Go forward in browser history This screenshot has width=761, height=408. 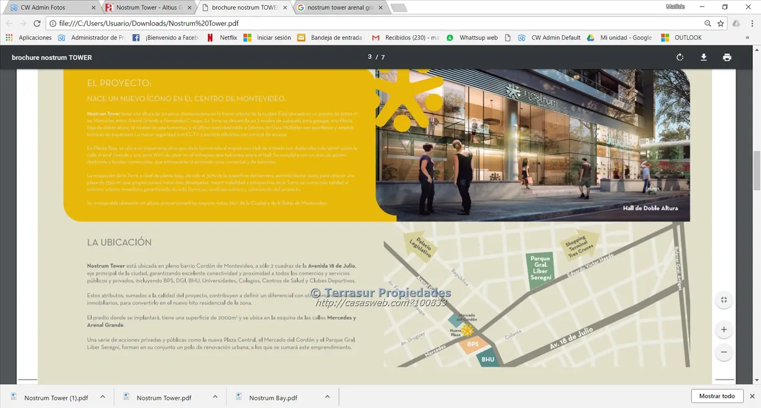(23, 24)
